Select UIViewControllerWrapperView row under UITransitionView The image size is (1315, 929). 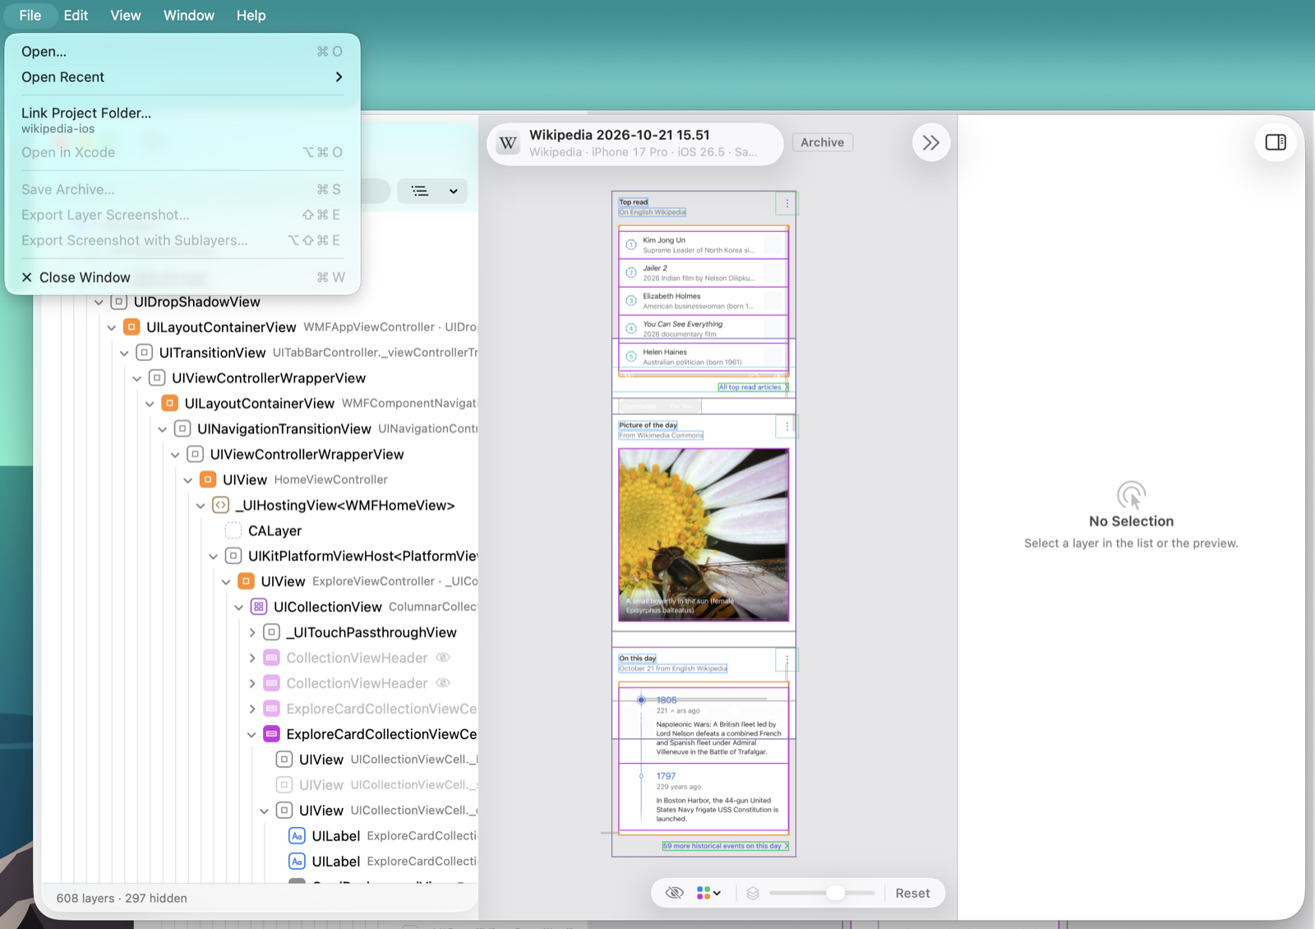click(259, 378)
